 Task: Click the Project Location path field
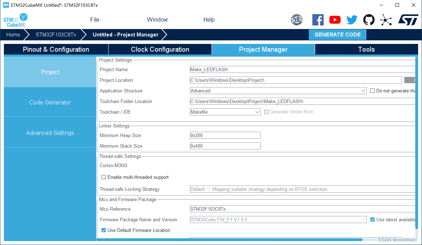[296, 80]
